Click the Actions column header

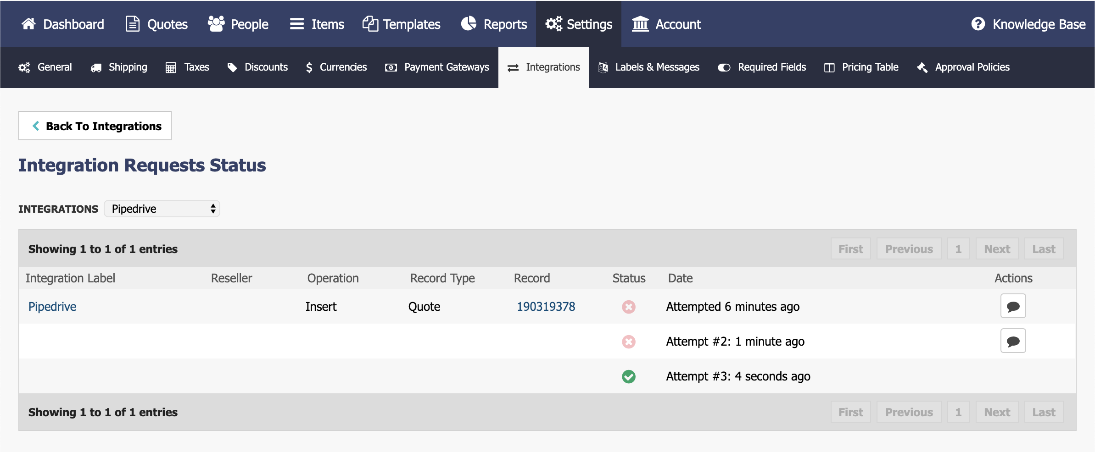(x=1014, y=278)
